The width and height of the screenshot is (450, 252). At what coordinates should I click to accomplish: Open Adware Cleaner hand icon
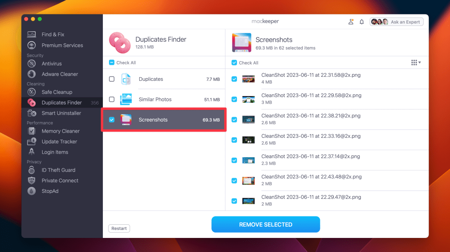coord(32,74)
